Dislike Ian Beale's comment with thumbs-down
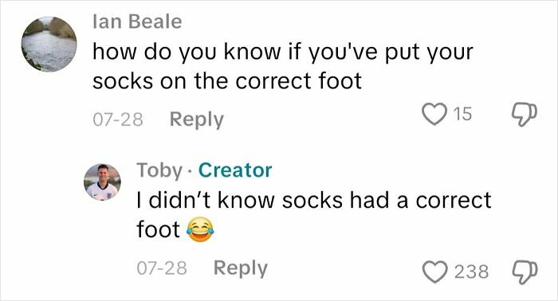This screenshot has width=558, height=301. click(x=525, y=115)
